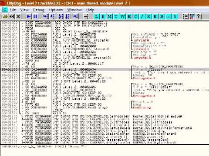Close the debugged program with the X icon
This screenshot has width=209, height=156.
(18, 16)
